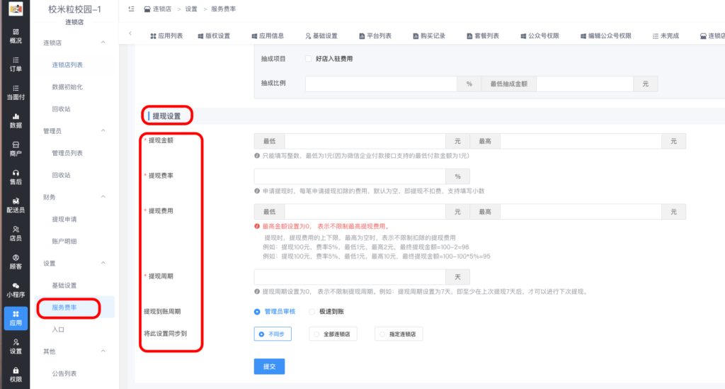Click the 提现金额 最低 input field
The width and height of the screenshot is (725, 389).
click(365, 141)
